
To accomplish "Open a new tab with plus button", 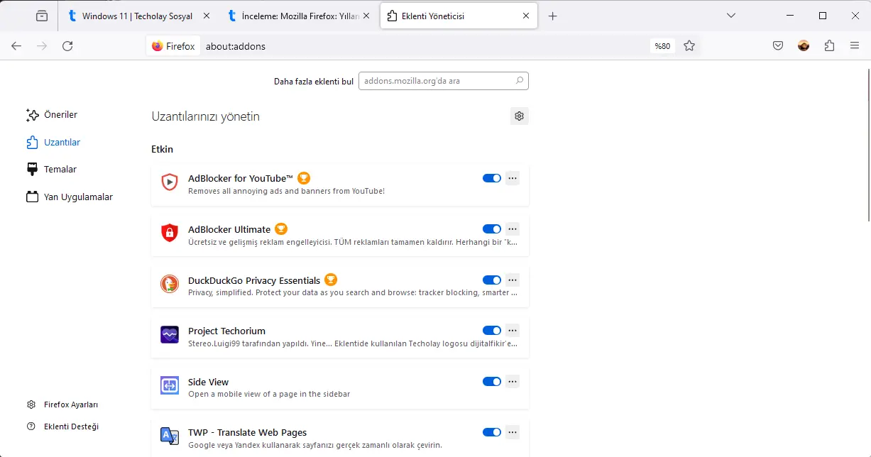I will click(x=553, y=16).
